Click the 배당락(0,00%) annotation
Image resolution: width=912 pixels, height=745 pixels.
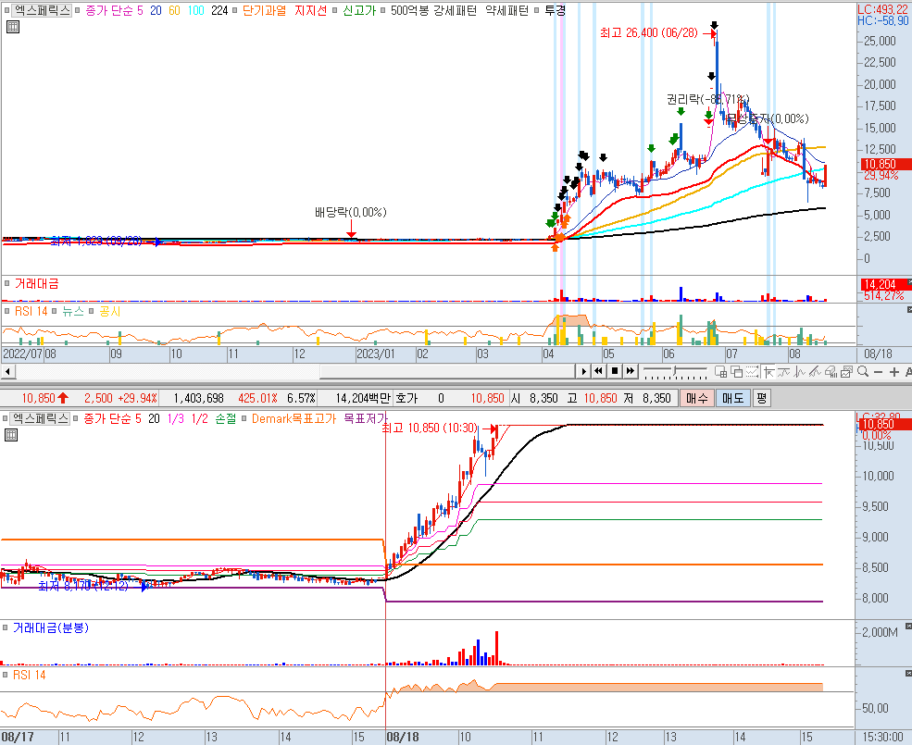(x=351, y=212)
